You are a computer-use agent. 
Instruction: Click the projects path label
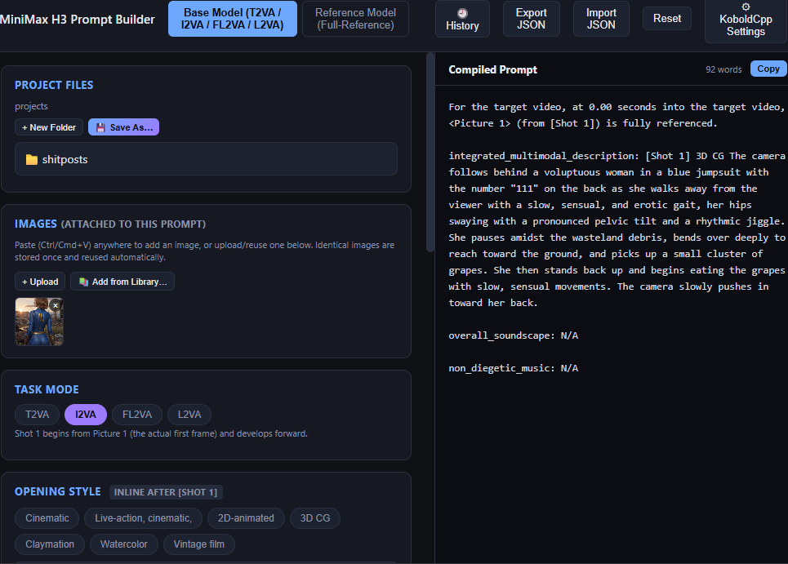tap(31, 106)
